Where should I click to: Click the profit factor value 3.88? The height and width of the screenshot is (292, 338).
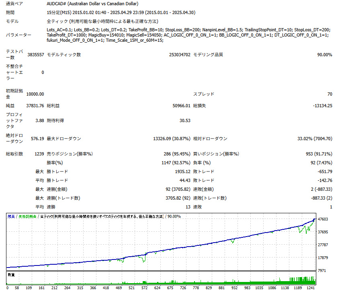[40, 120]
